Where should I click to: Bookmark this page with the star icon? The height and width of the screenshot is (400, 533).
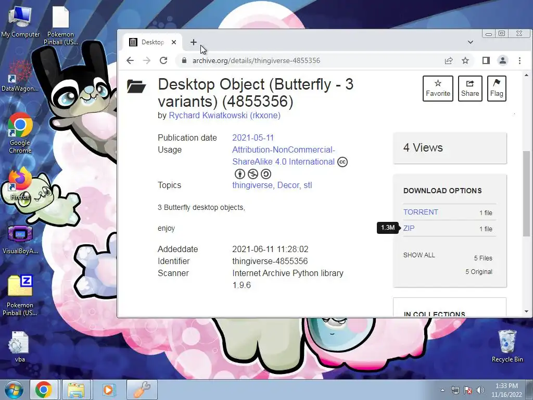465,60
